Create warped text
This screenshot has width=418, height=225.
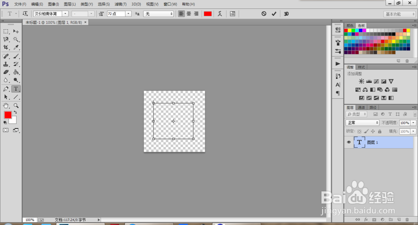[220, 14]
